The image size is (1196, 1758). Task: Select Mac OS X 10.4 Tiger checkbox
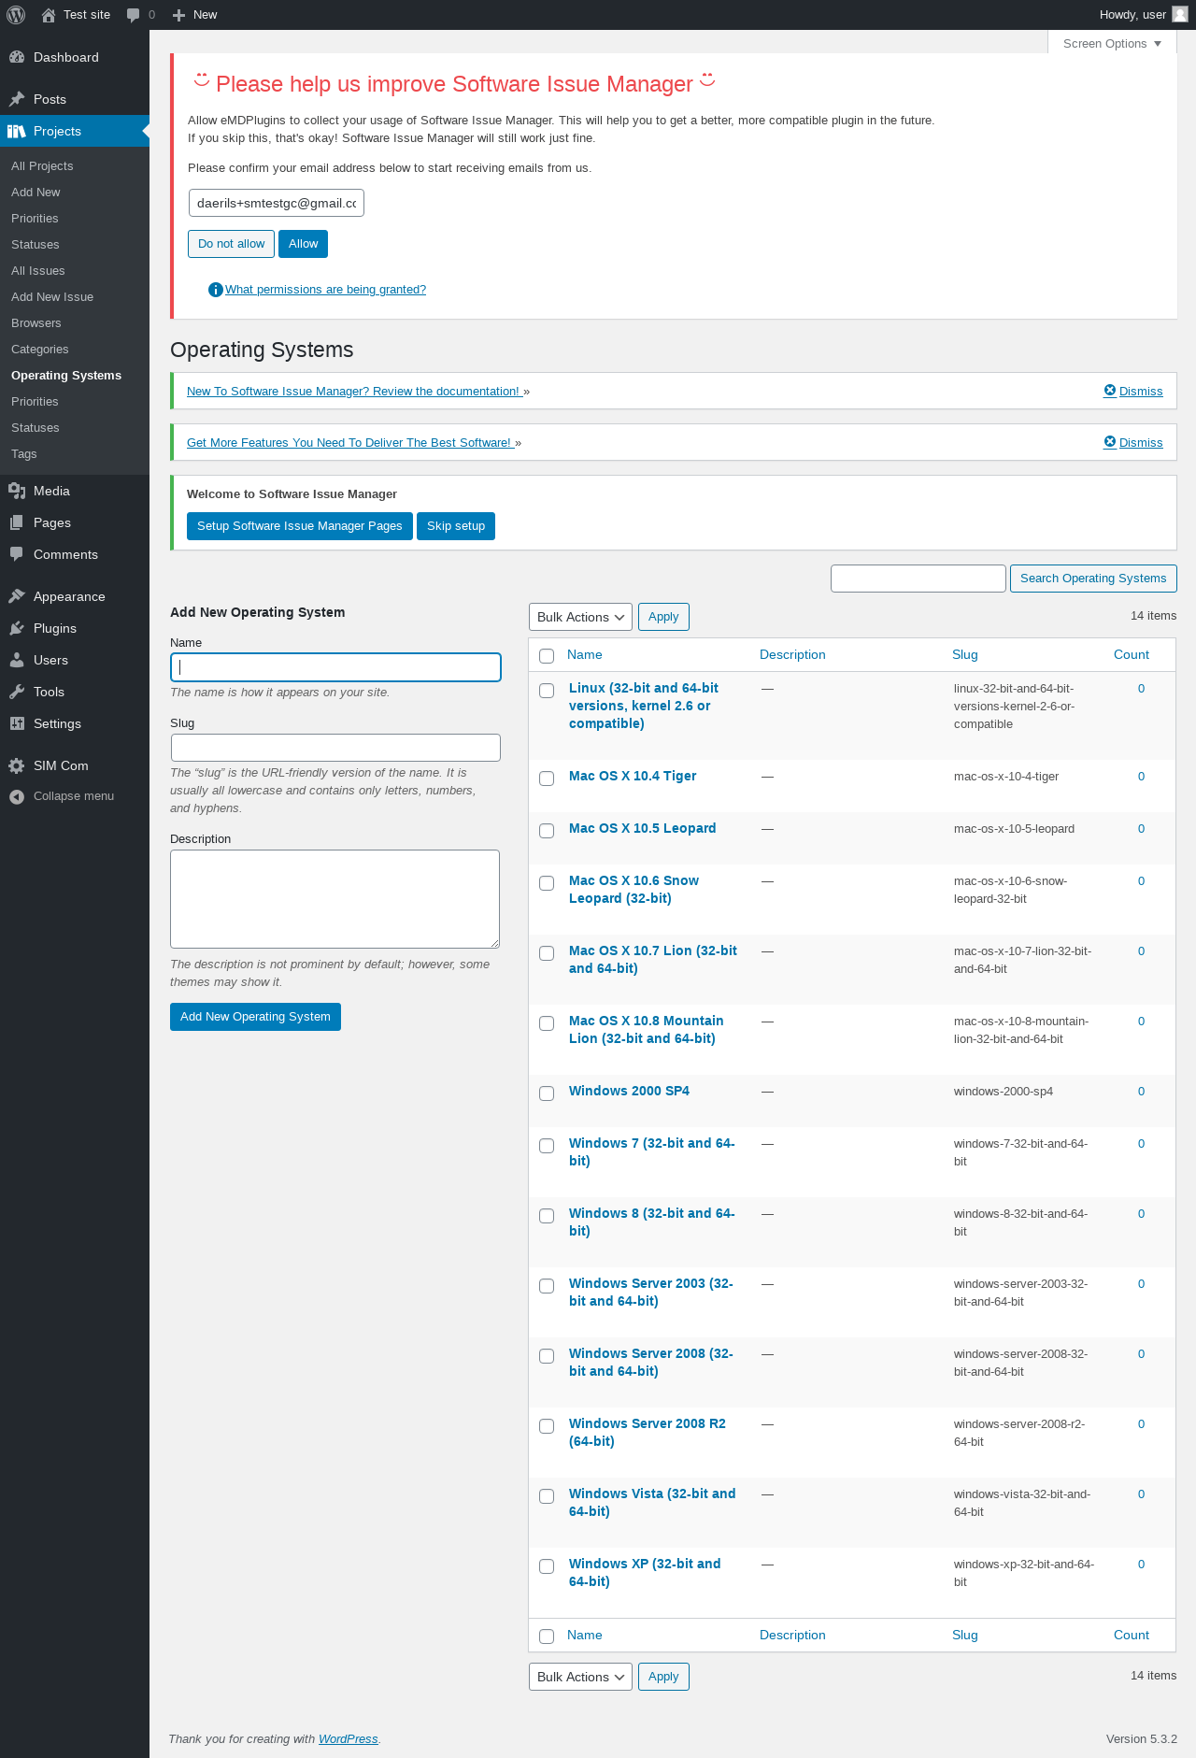click(547, 779)
